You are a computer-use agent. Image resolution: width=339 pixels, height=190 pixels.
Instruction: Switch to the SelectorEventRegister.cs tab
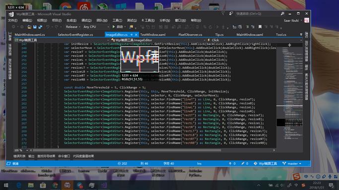click(75, 35)
